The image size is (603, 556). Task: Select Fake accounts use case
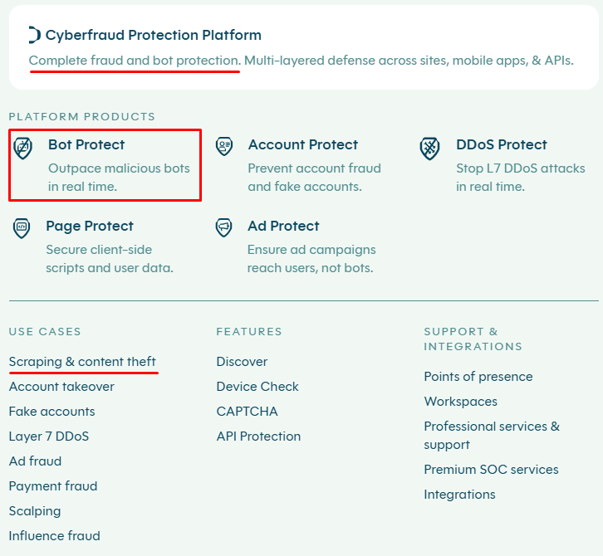click(x=52, y=412)
